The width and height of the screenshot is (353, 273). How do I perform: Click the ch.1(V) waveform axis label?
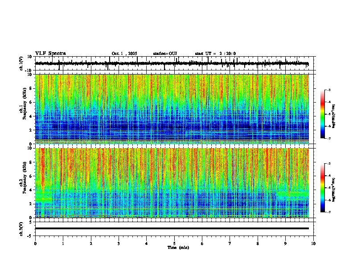(21, 63)
